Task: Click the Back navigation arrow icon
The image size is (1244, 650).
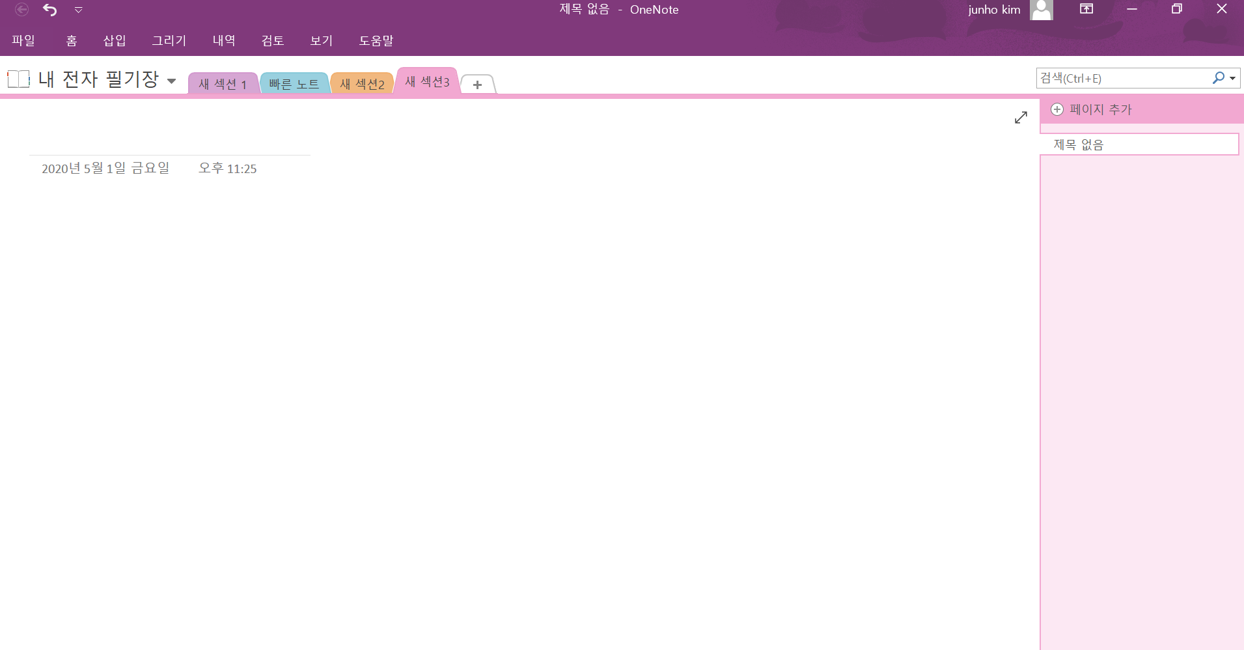Action: [21, 10]
